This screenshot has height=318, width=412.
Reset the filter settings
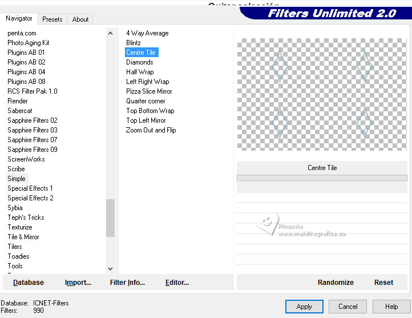tap(383, 283)
